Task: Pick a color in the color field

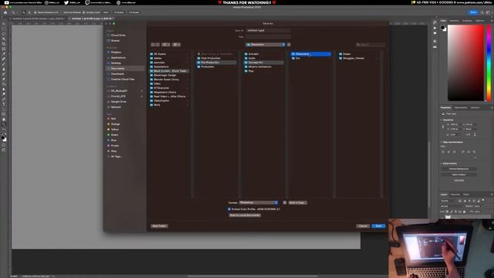Action: [x=465, y=63]
